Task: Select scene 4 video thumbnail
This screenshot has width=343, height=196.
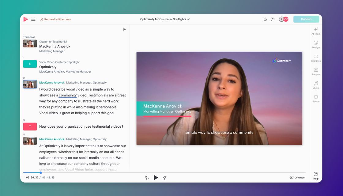Action: click(30, 141)
